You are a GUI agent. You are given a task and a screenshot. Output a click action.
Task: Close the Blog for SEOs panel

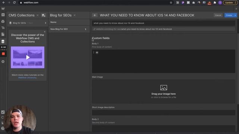pyautogui.click(x=75, y=15)
